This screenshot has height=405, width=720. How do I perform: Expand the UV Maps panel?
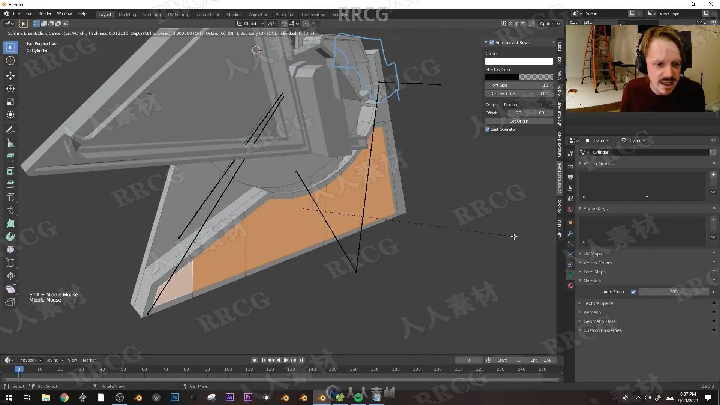click(x=592, y=254)
